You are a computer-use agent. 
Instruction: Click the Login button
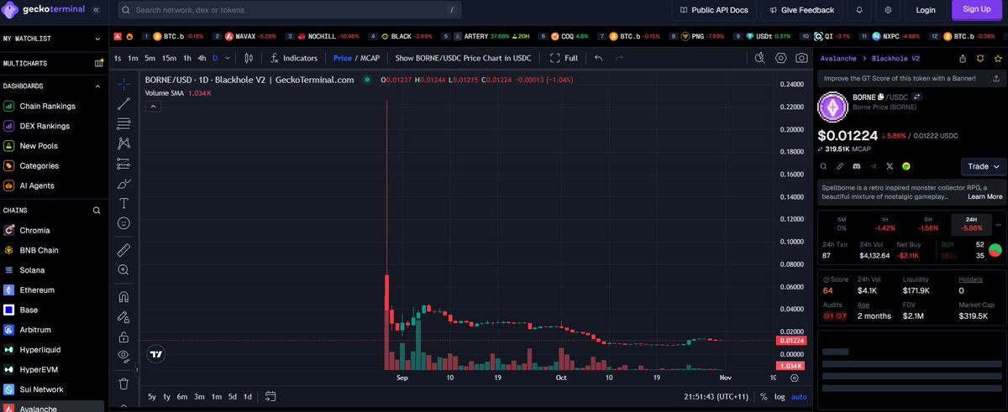point(926,10)
